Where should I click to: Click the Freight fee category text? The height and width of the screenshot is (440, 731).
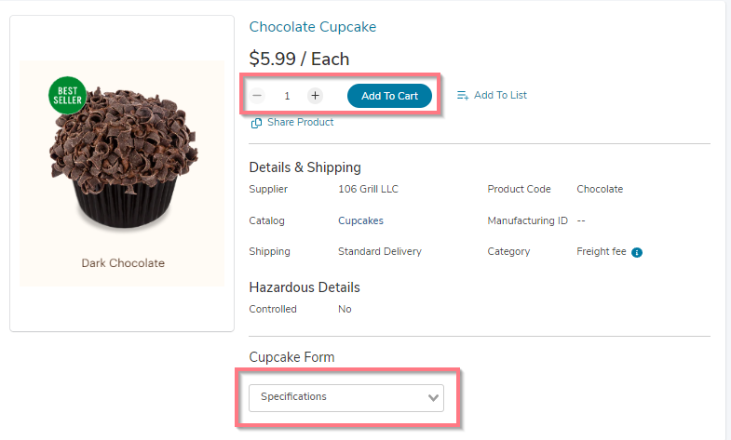click(602, 251)
